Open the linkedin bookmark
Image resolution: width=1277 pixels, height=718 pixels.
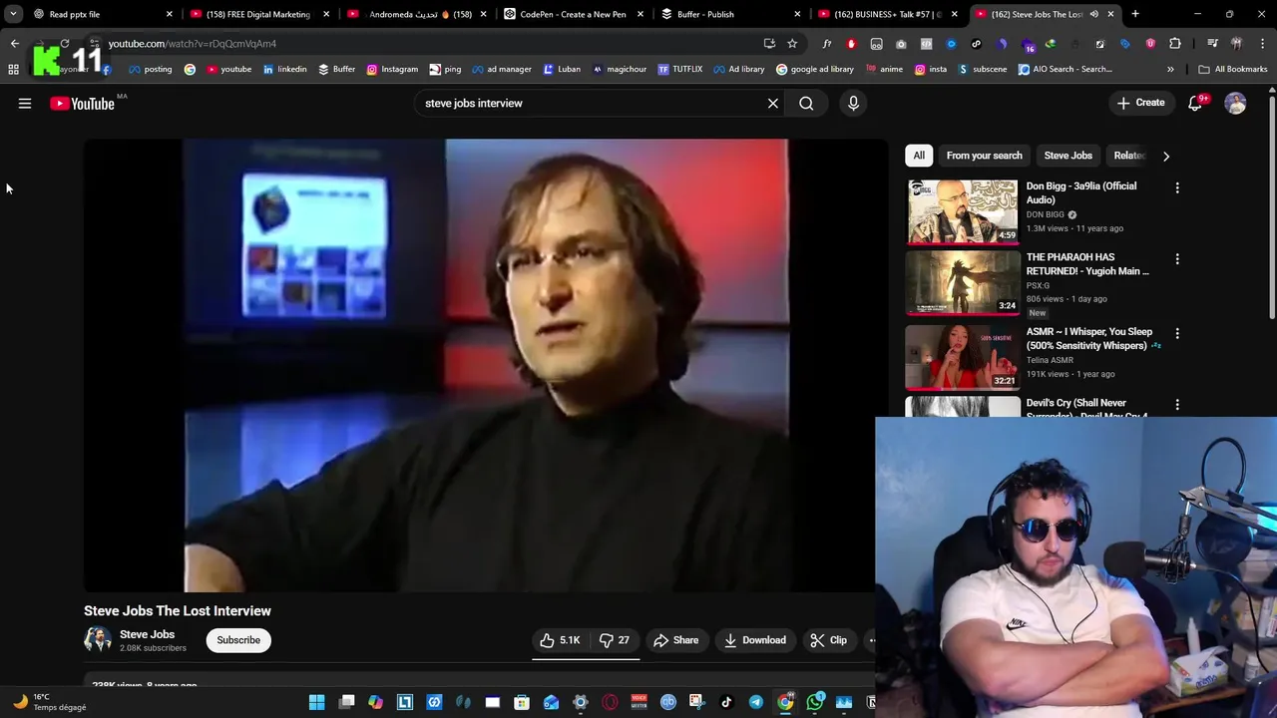(284, 69)
